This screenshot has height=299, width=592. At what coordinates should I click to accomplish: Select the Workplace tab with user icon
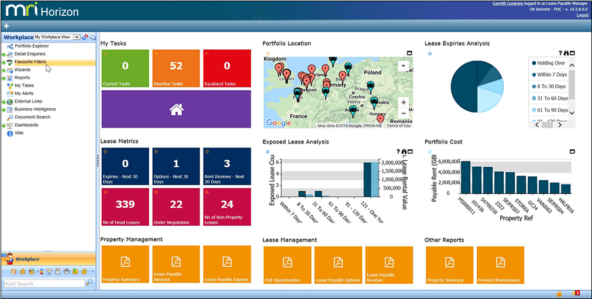pos(49,259)
